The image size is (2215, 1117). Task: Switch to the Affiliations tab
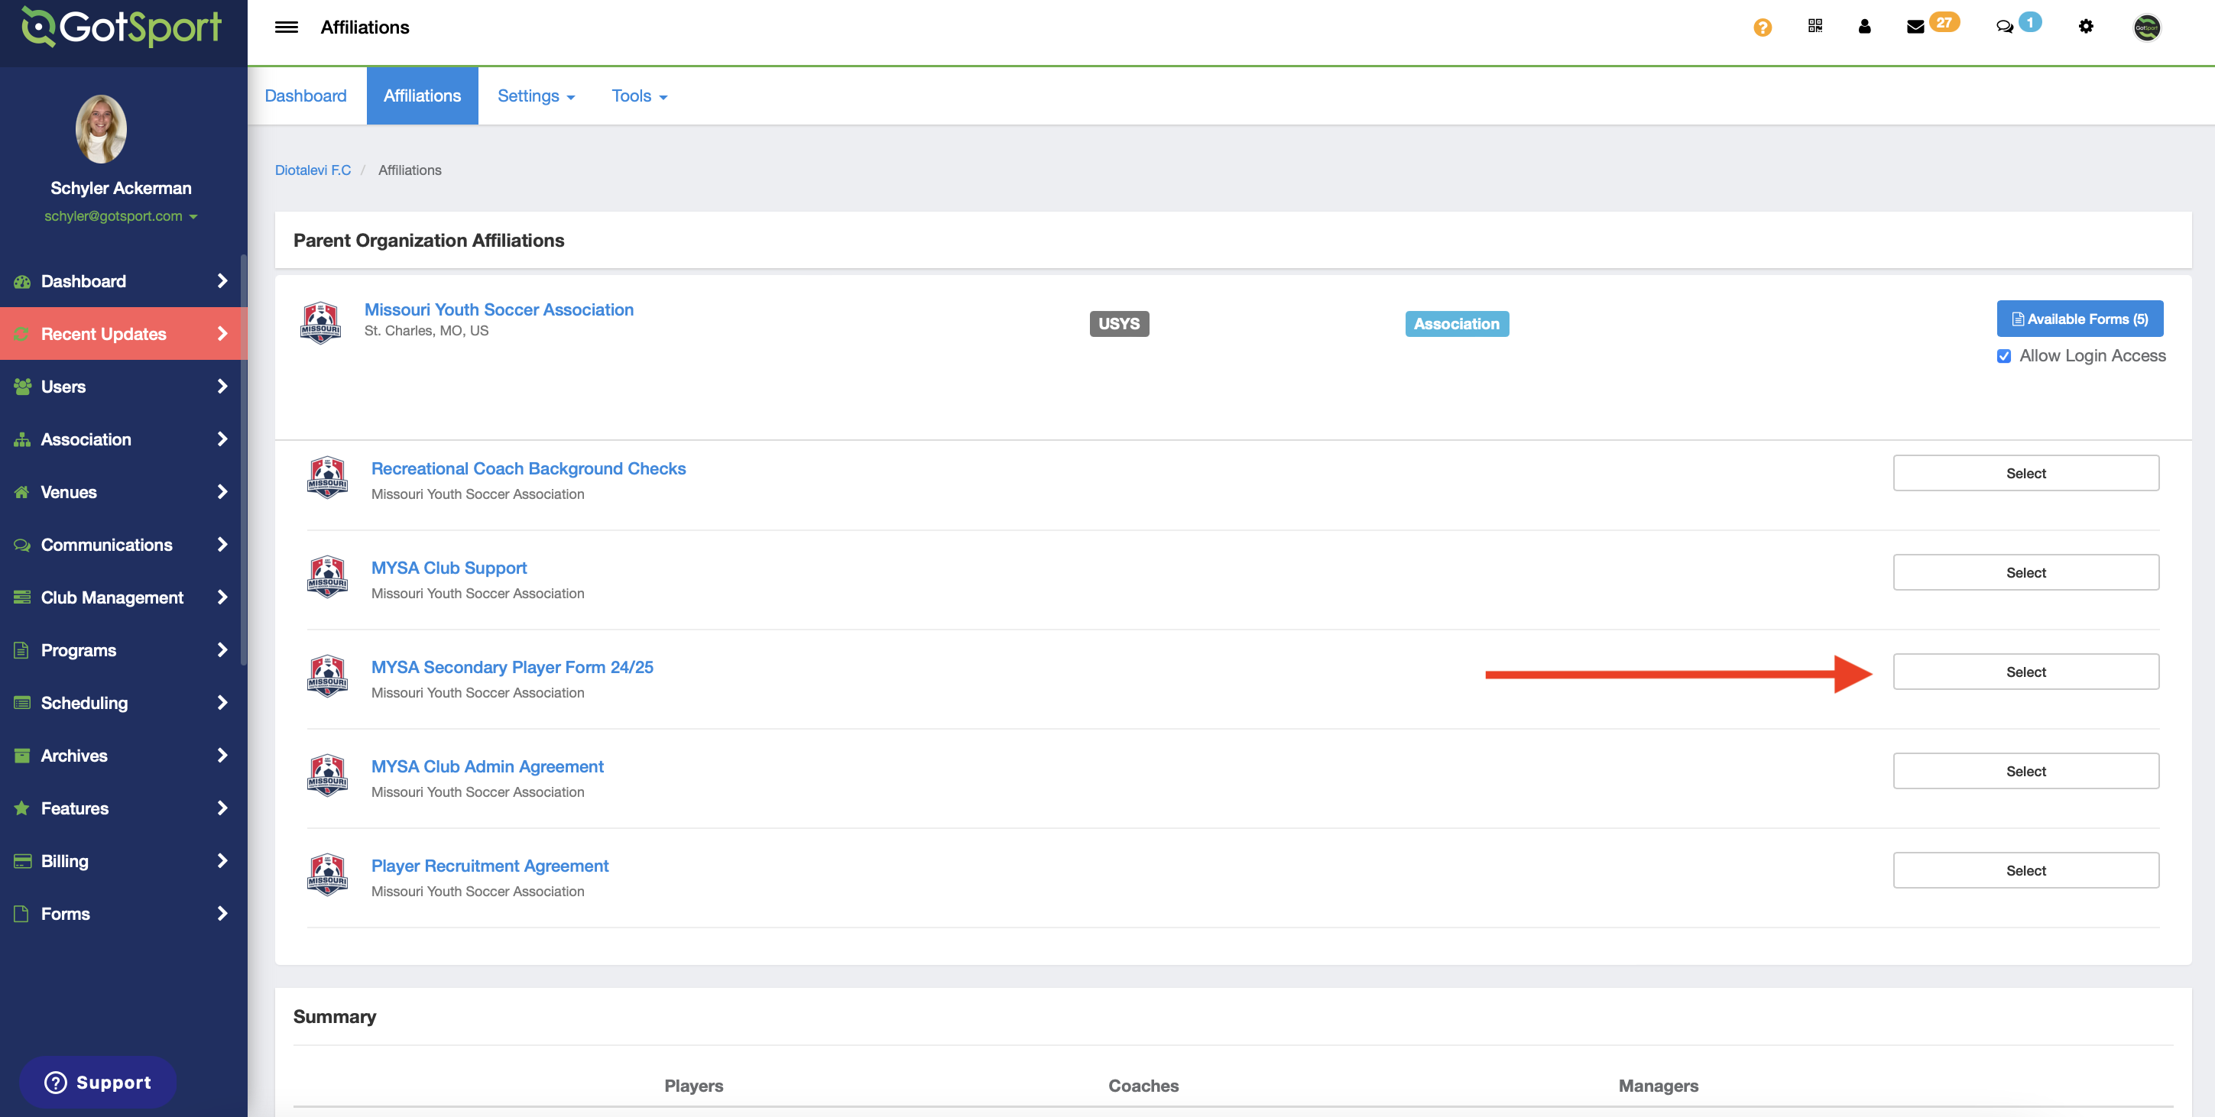[422, 96]
